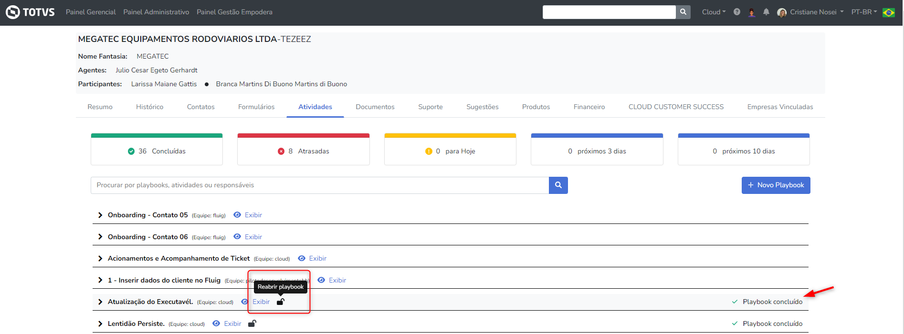Click green check icon in Concluídas card
Image resolution: width=904 pixels, height=334 pixels.
coord(131,152)
